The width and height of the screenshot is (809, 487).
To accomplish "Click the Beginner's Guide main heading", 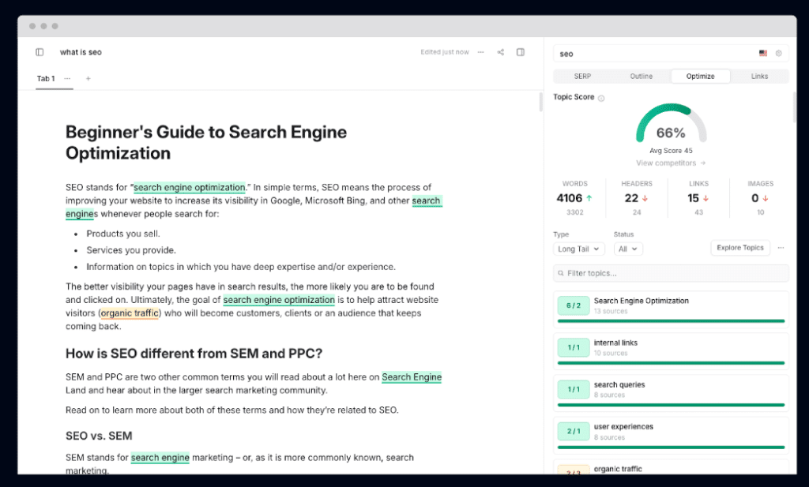I will pyautogui.click(x=206, y=142).
